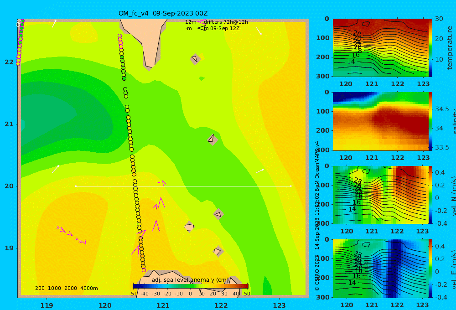Click the '12m' legend label
Screen dimensions: 456x310
click(x=191, y=22)
